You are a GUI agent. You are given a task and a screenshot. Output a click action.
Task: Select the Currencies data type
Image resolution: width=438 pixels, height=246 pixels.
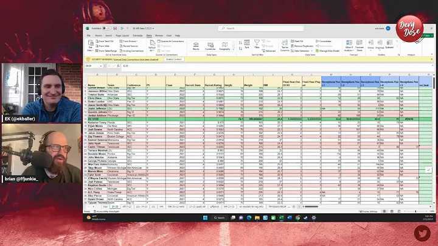click(210, 46)
